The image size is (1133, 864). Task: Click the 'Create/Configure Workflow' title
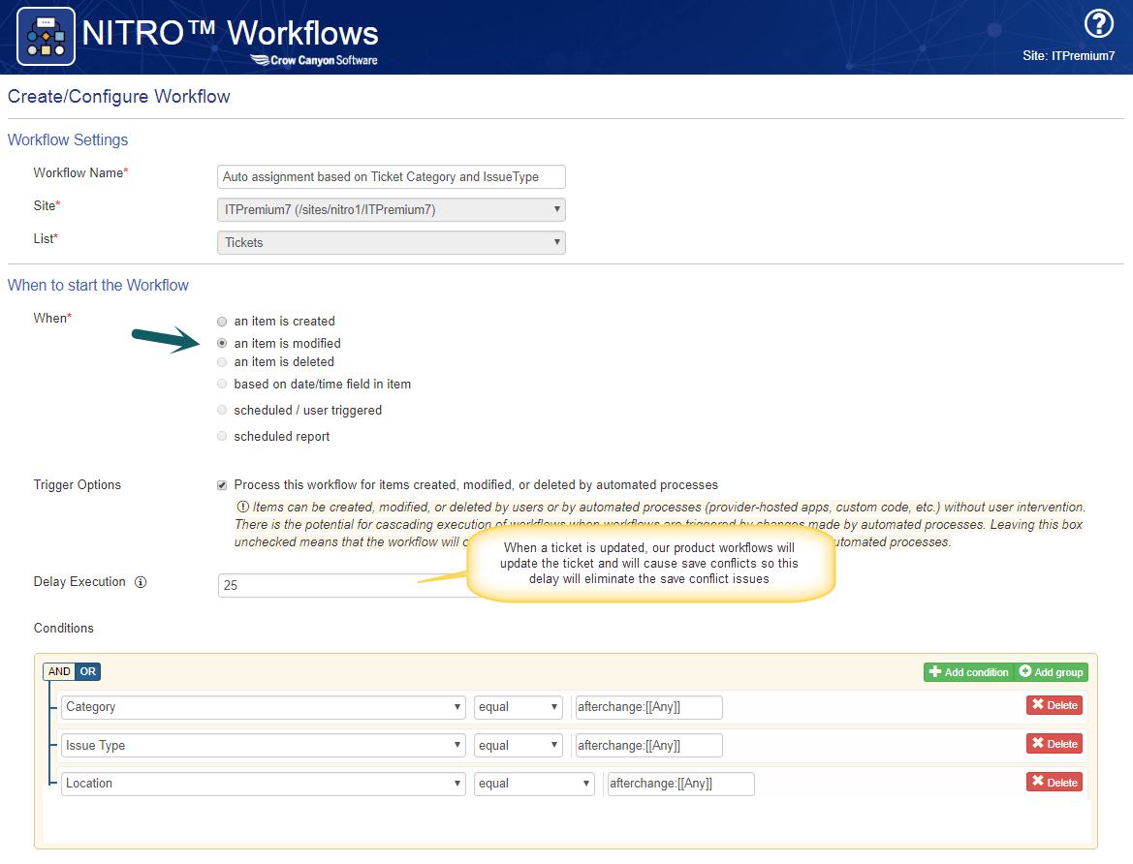point(118,97)
